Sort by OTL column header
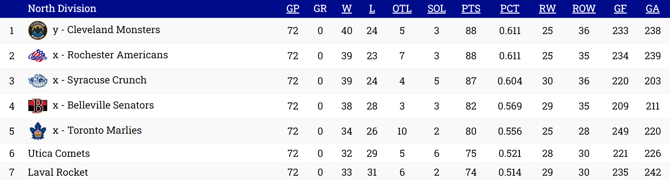 click(x=402, y=9)
